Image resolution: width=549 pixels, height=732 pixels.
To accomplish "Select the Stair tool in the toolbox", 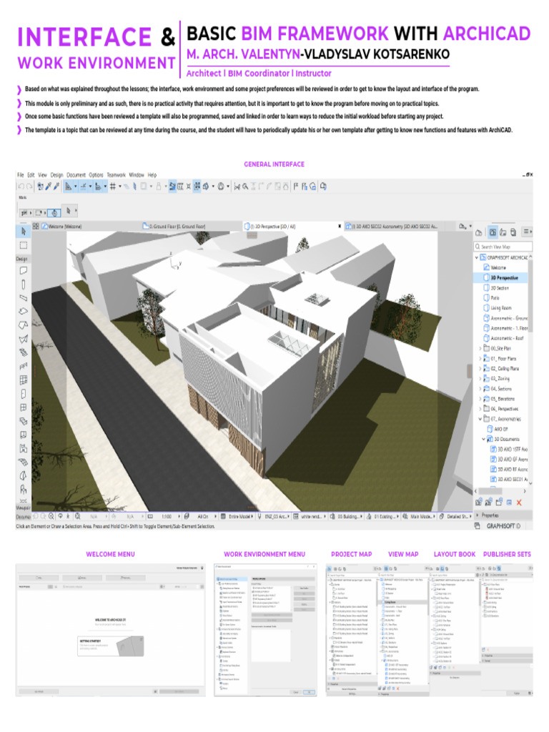I will (24, 352).
